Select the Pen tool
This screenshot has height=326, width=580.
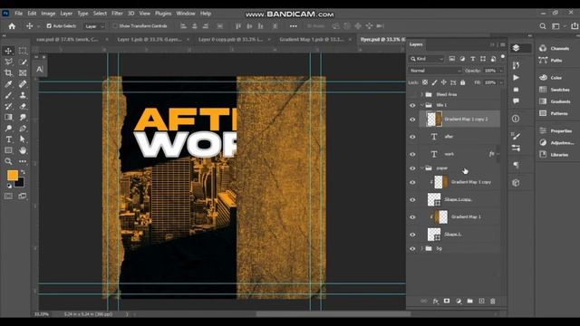23,129
